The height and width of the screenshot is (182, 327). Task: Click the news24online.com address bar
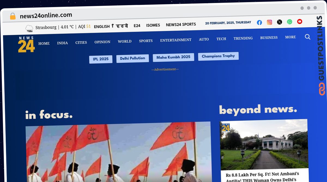(46, 15)
